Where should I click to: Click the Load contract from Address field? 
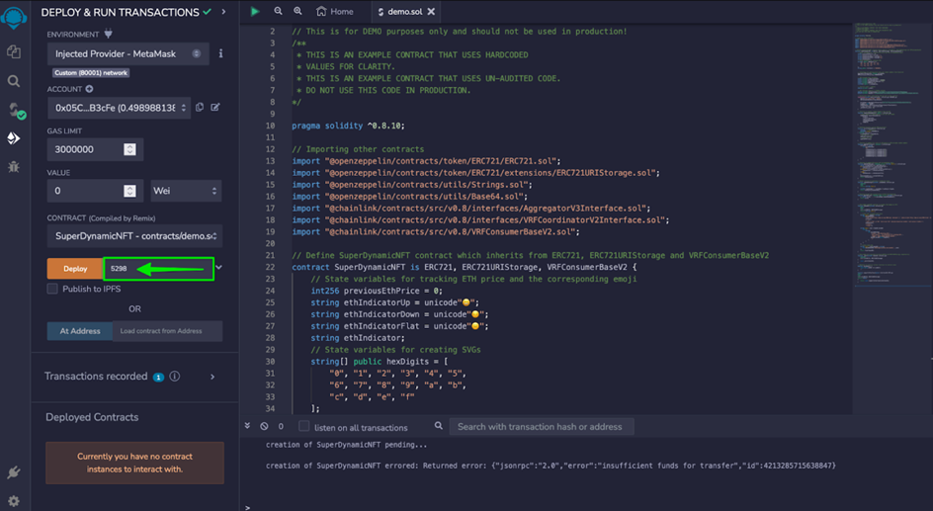(x=168, y=331)
